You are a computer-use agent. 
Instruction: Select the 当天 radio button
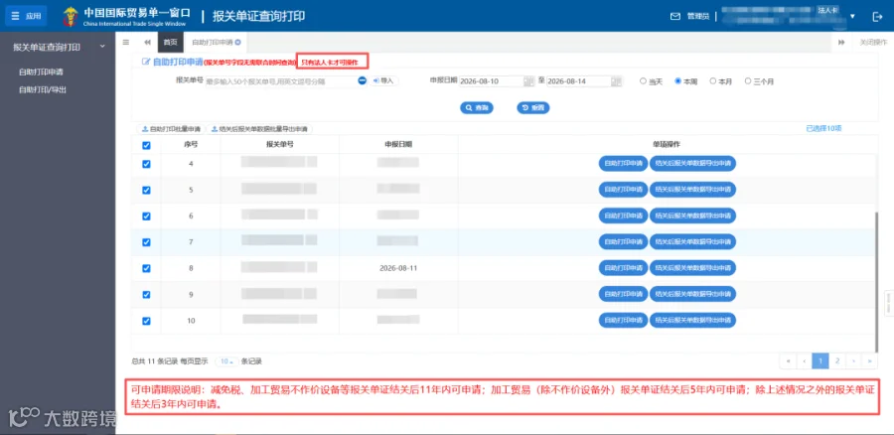pos(643,81)
